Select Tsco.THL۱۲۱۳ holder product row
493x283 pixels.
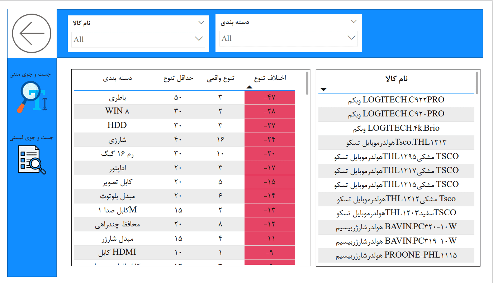click(x=396, y=142)
